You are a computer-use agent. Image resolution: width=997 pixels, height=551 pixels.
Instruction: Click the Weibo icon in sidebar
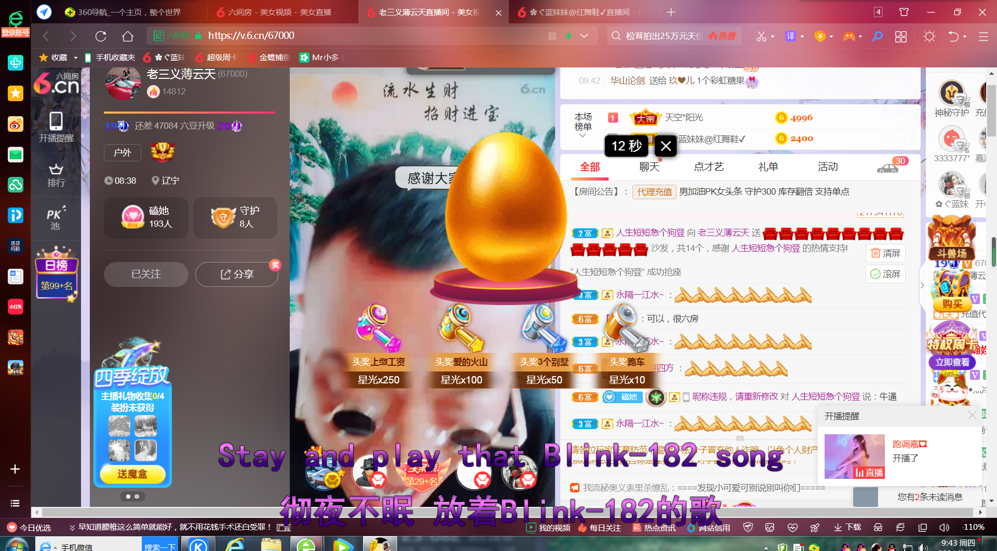click(x=15, y=124)
